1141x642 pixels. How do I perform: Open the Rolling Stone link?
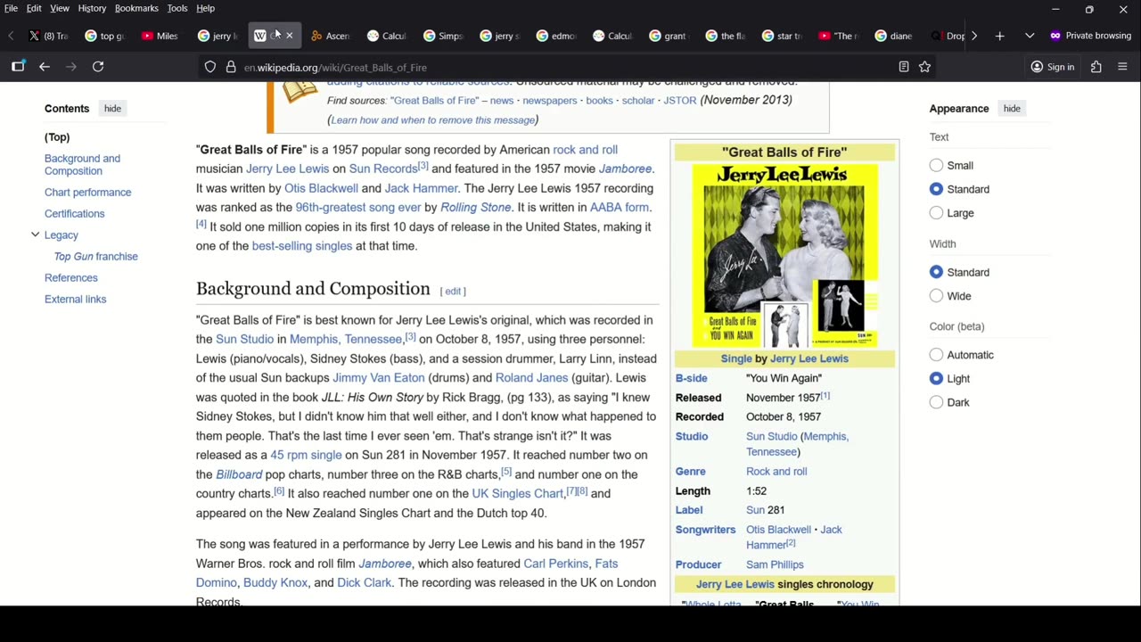click(x=476, y=208)
